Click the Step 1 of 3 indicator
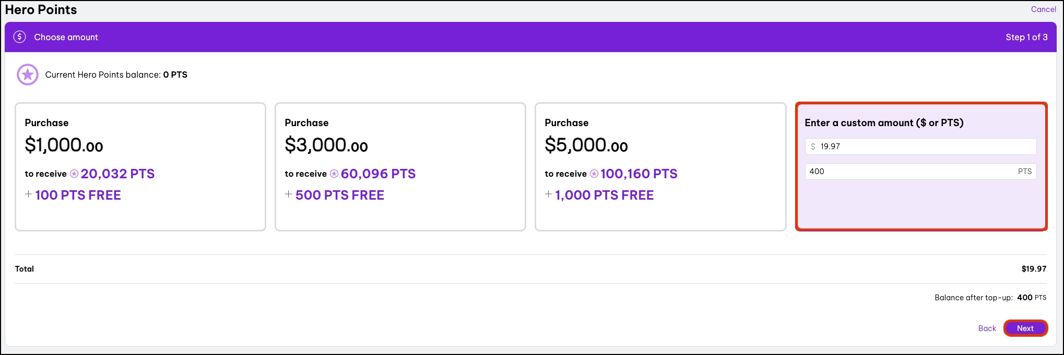1064x355 pixels. 1026,37
